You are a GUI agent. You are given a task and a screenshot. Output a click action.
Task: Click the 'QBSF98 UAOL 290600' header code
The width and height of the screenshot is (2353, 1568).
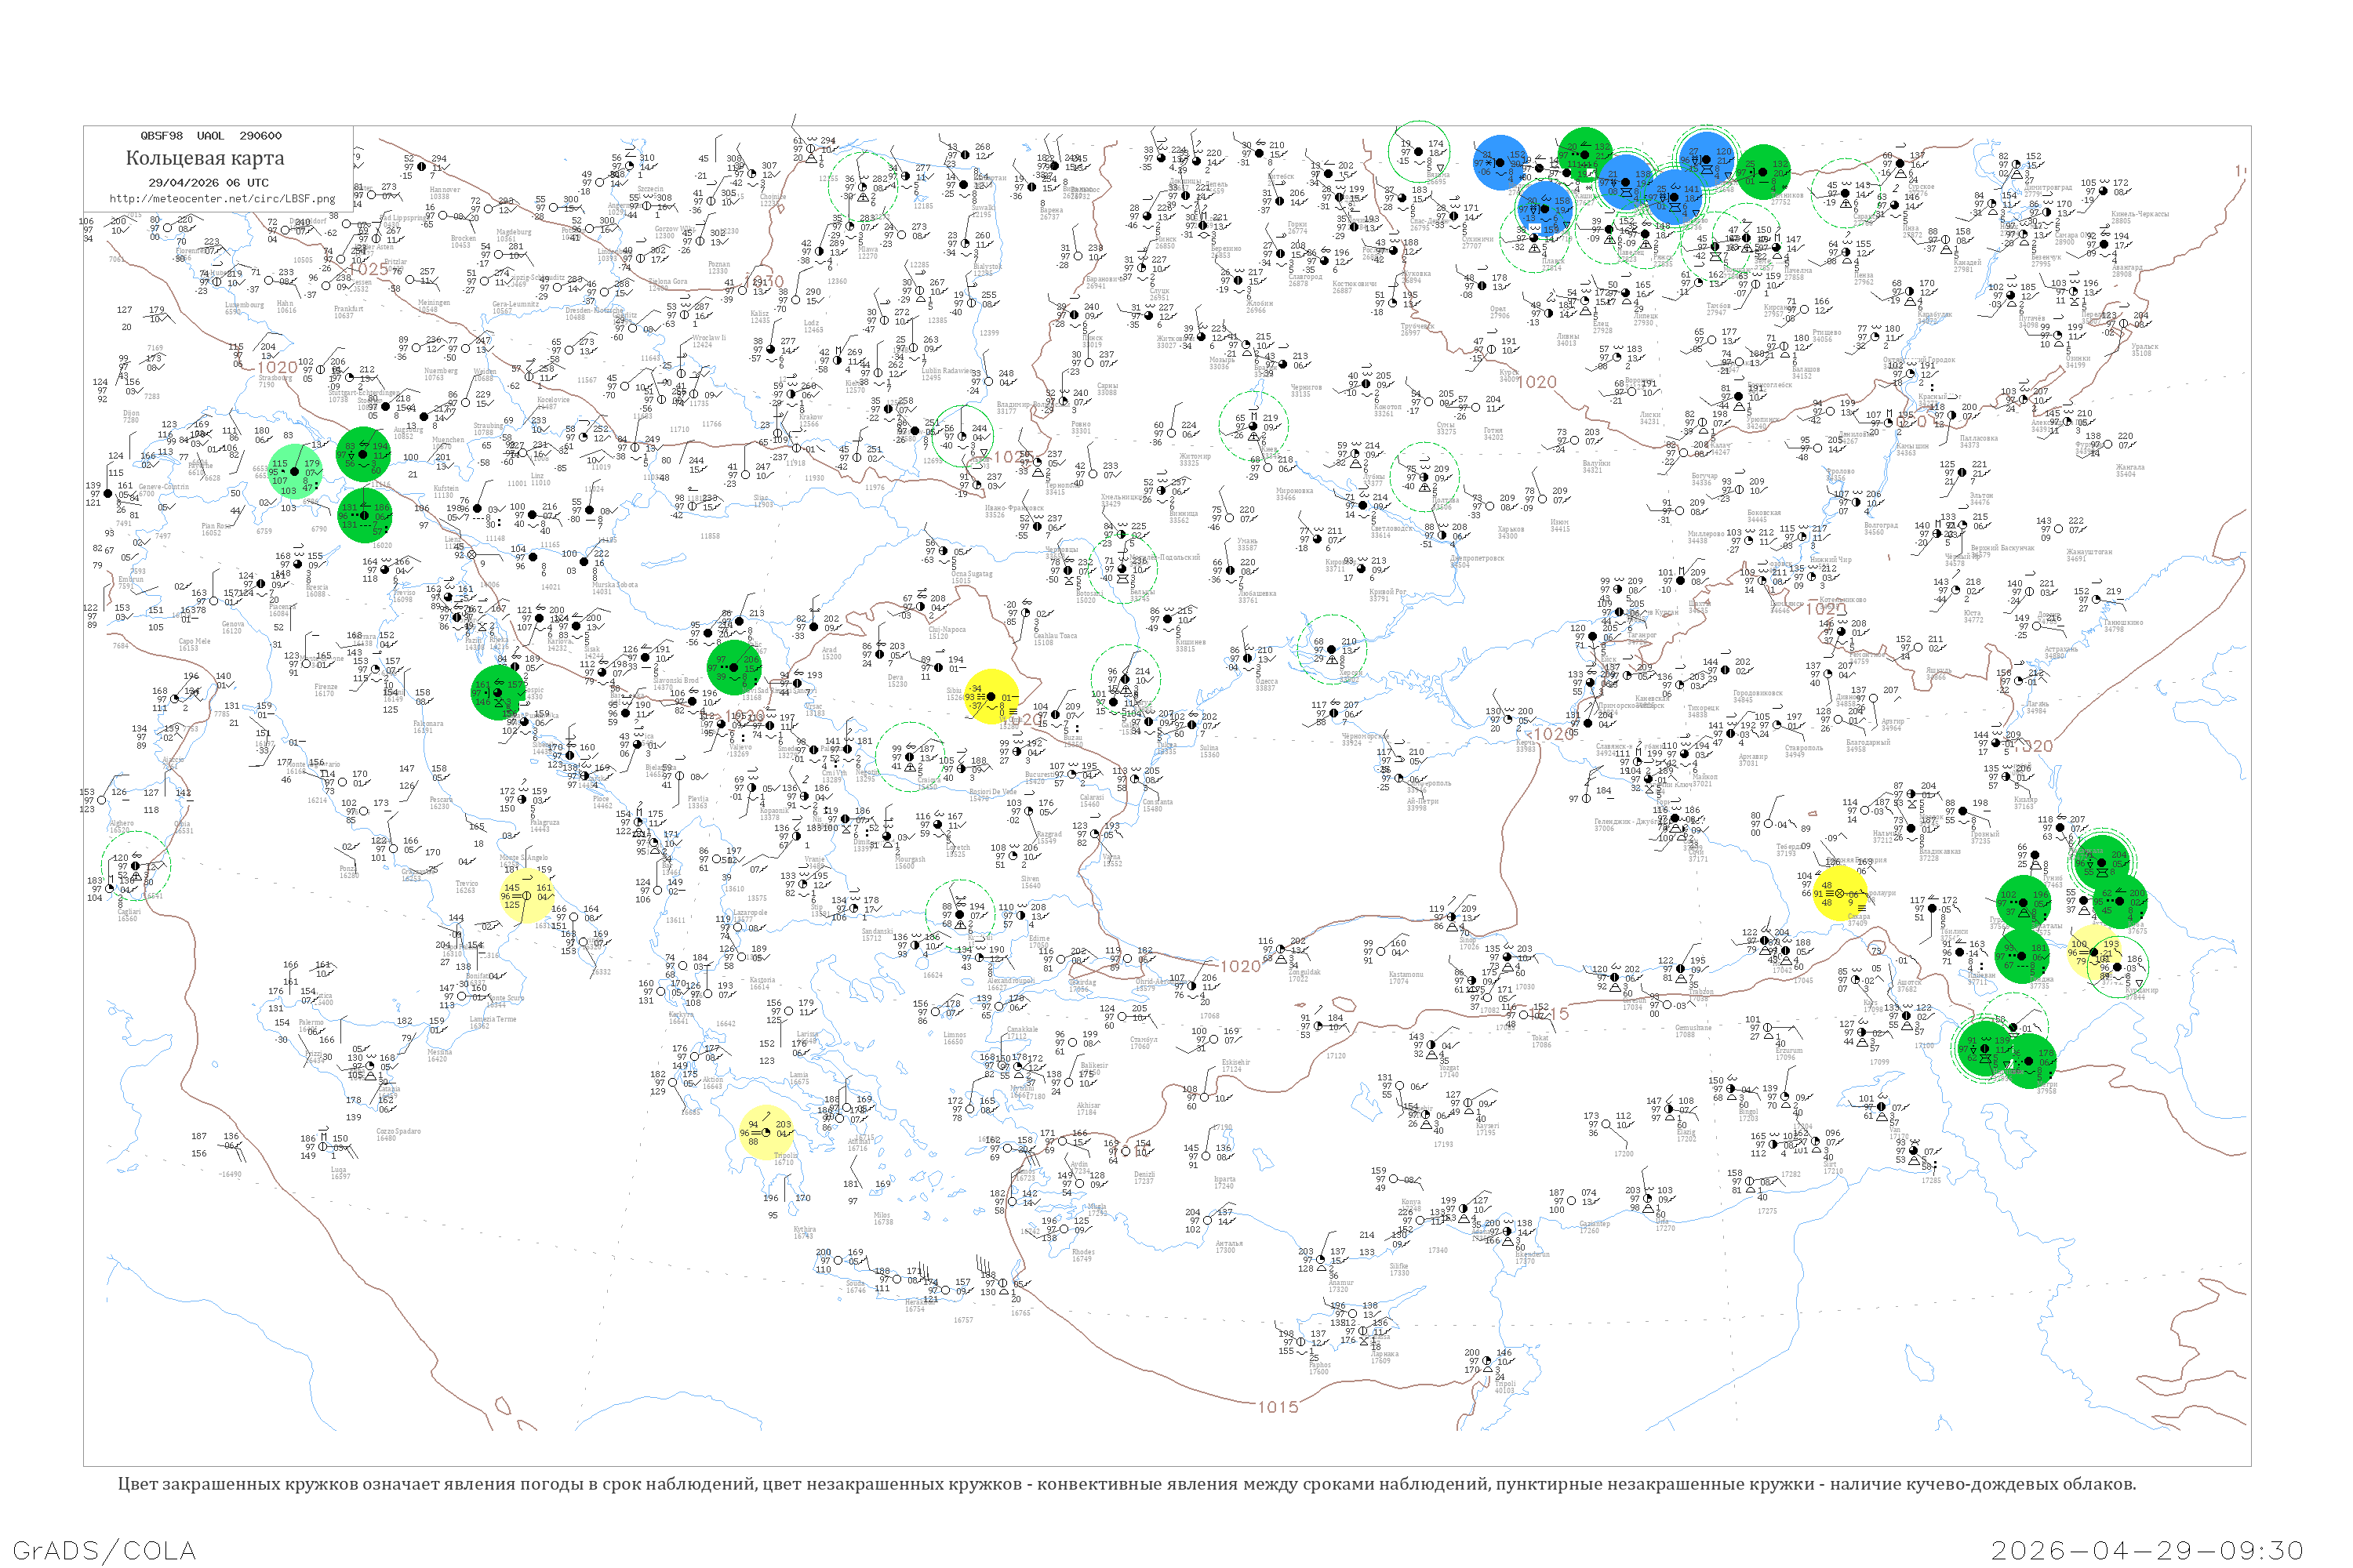coord(210,136)
